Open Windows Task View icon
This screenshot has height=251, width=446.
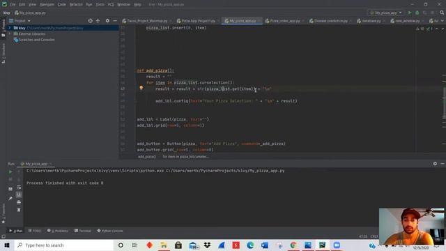tap(134, 245)
